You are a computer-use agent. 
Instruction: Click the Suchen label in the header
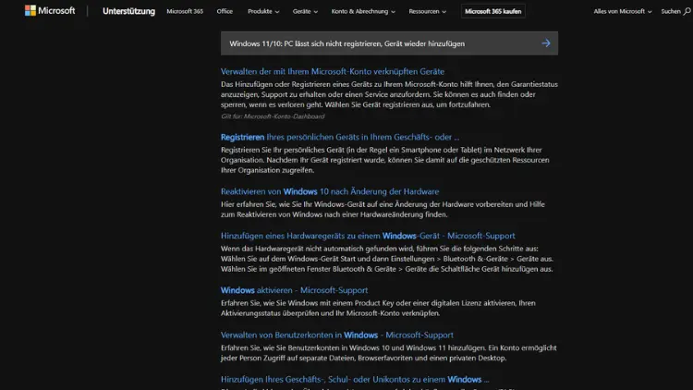(x=671, y=11)
